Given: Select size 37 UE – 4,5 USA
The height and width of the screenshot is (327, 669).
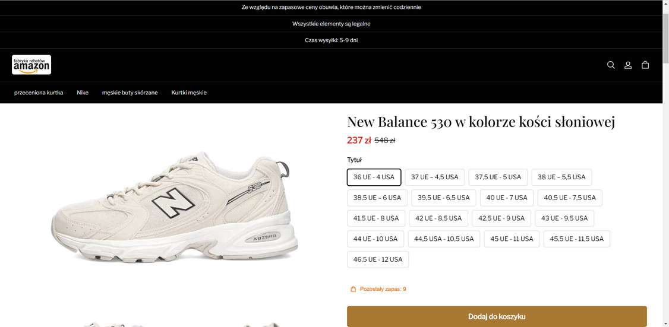Looking at the screenshot, I should (x=435, y=177).
